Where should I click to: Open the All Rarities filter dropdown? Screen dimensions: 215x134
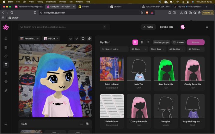pyautogui.click(x=176, y=49)
